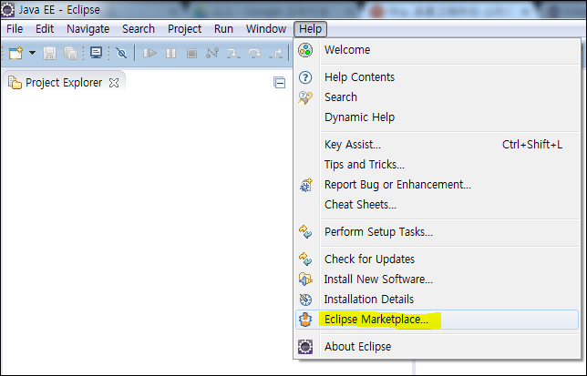
Task: Click the Step Into icon
Action: pyautogui.click(x=233, y=54)
